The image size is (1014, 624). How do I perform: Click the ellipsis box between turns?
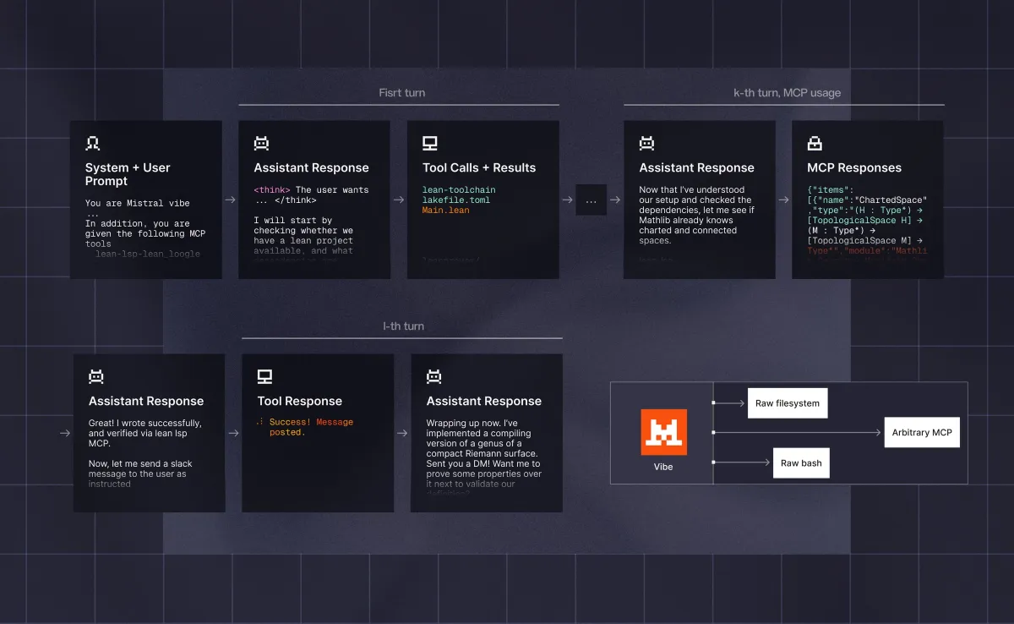[591, 200]
